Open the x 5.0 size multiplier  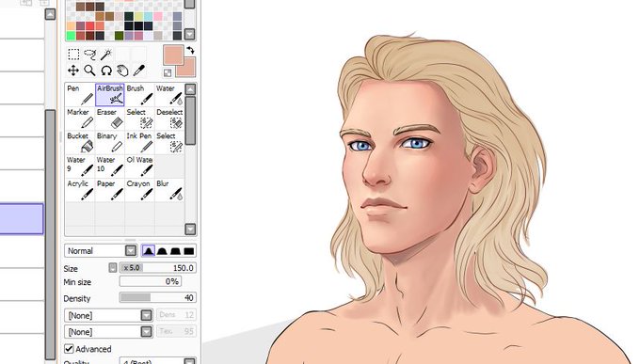132,268
